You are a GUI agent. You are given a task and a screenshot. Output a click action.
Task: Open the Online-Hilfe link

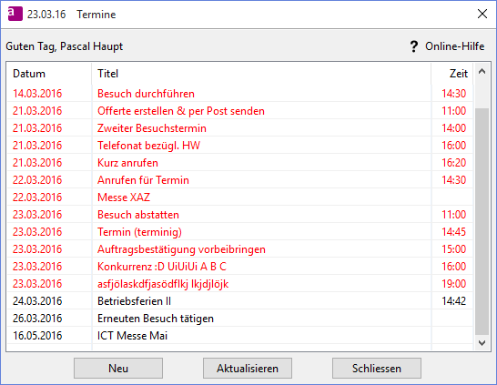[454, 46]
